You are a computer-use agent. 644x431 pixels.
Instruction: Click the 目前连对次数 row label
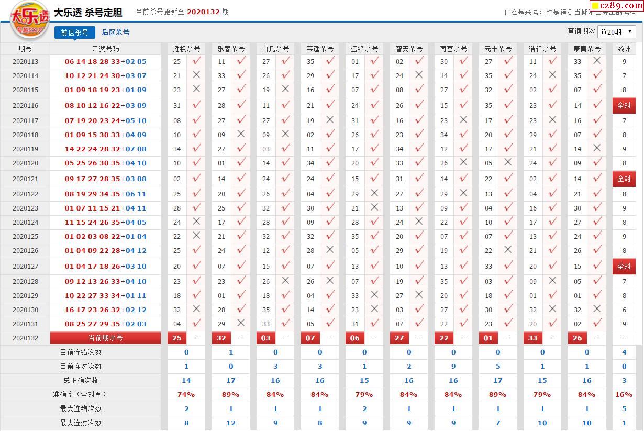tap(81, 367)
